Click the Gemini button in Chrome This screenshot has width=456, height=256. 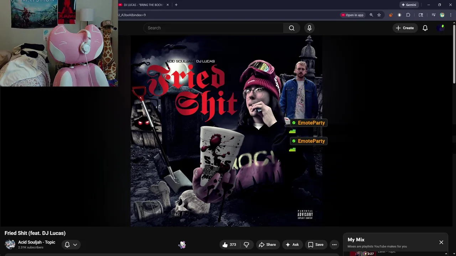coord(409,5)
